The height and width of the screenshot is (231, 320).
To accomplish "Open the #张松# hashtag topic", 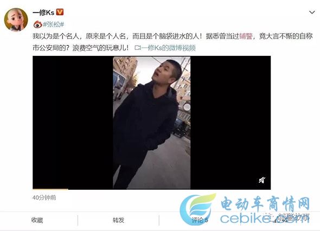I will coord(54,24).
